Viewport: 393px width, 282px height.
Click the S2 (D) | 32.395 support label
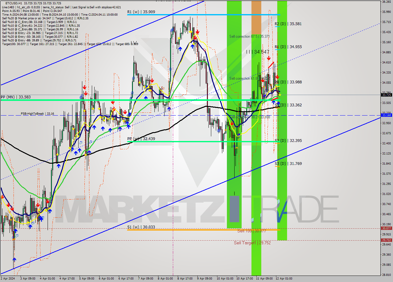(288, 140)
